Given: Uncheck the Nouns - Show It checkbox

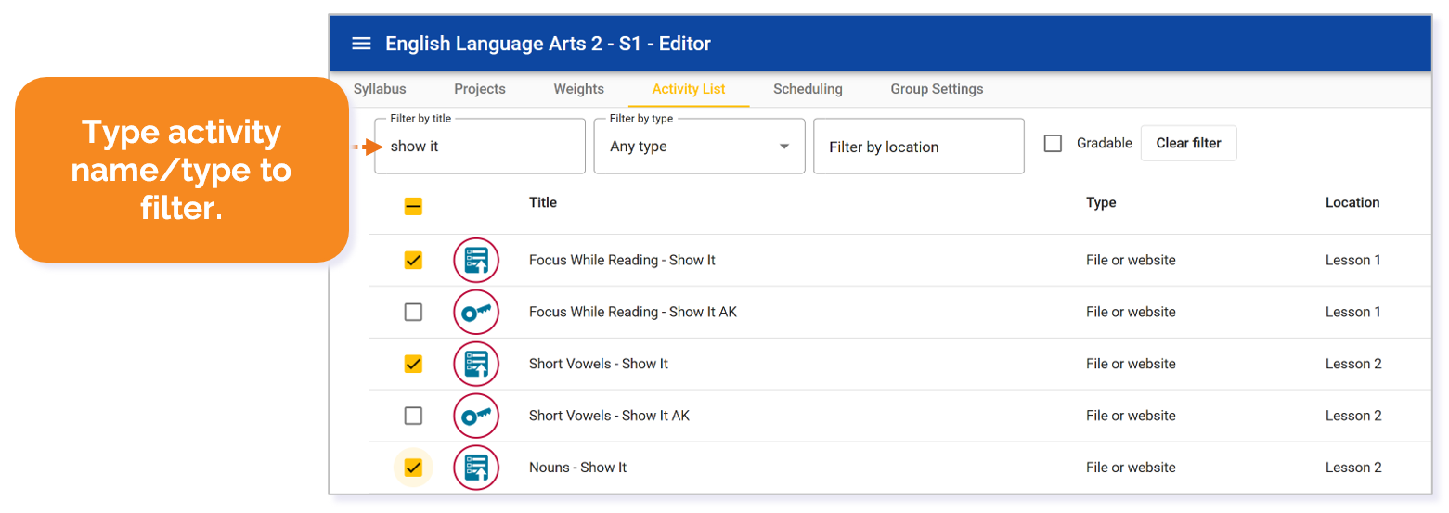Looking at the screenshot, I should click(414, 468).
